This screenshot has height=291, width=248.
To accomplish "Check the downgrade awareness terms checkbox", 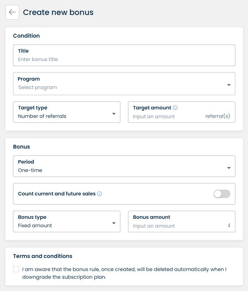I will pyautogui.click(x=16, y=269).
